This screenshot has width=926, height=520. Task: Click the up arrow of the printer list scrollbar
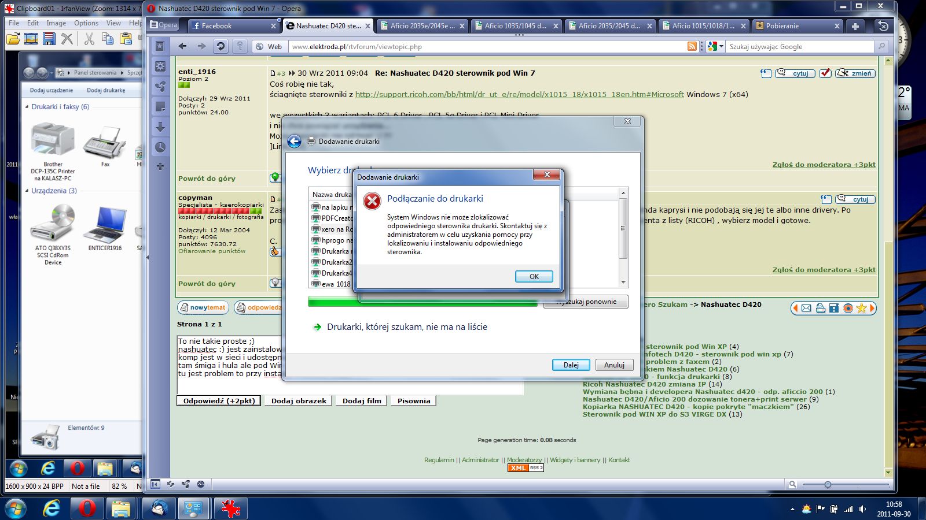pyautogui.click(x=623, y=193)
